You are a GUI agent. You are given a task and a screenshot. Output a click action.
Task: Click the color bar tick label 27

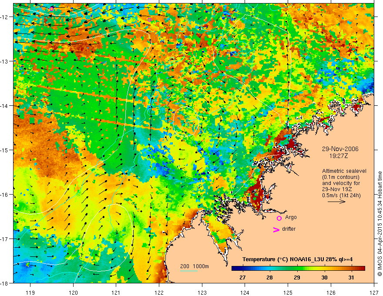click(242, 278)
